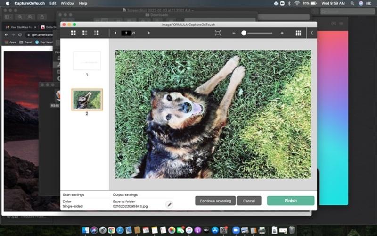Open Podcasts from the dock

click(197, 230)
